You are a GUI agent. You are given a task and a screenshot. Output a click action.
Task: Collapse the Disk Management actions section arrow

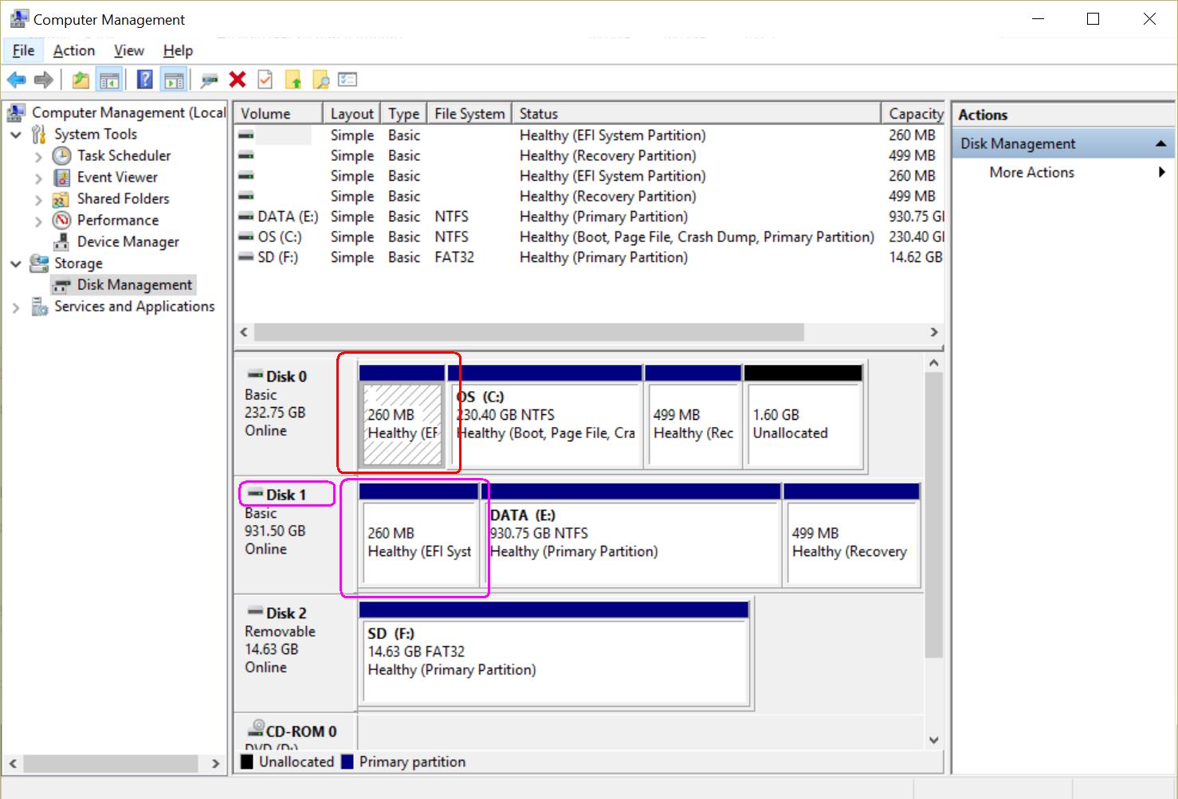1160,144
